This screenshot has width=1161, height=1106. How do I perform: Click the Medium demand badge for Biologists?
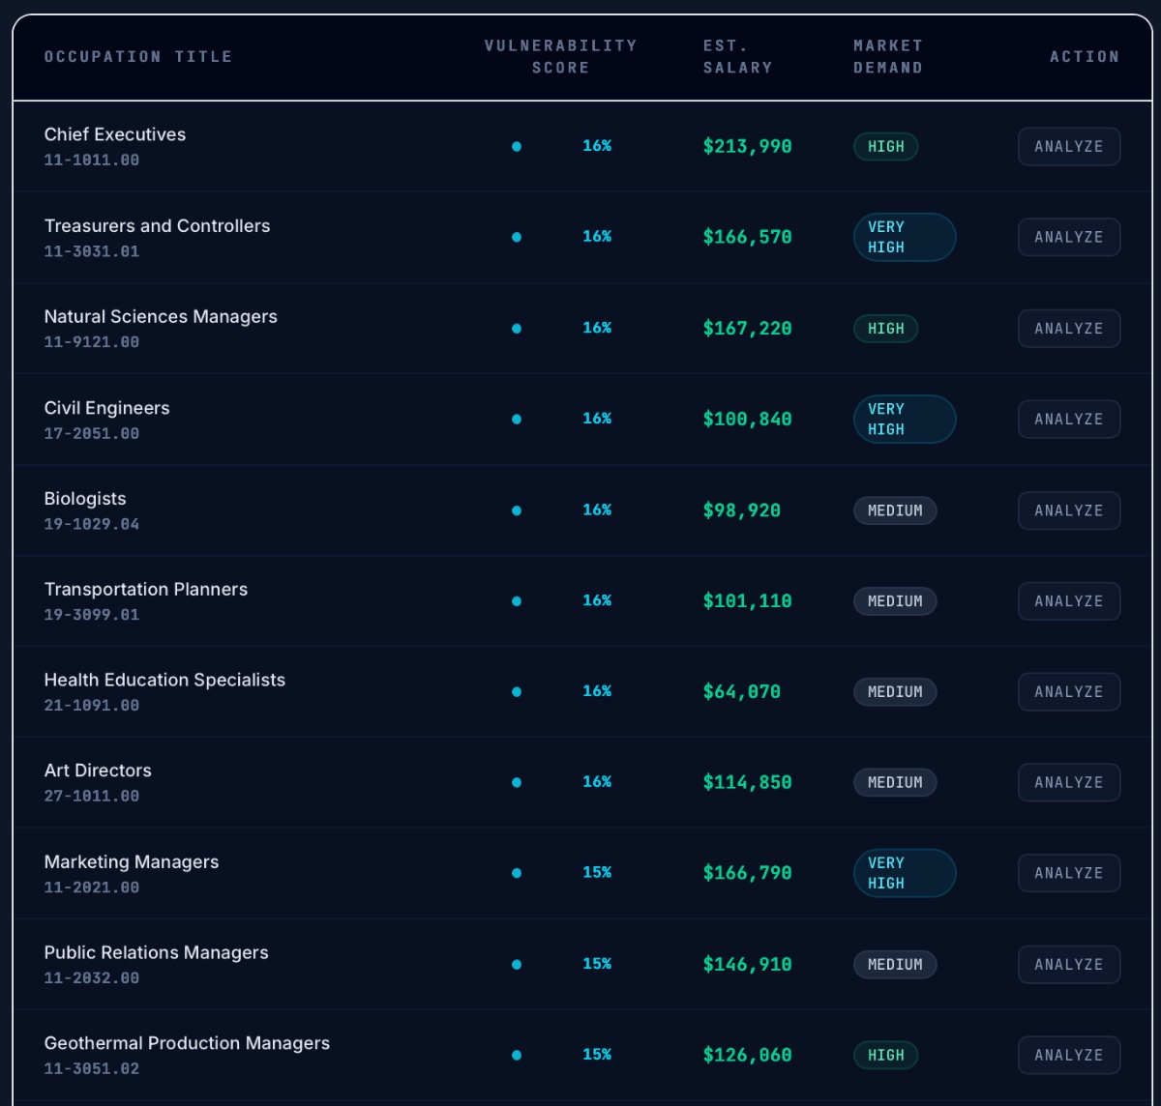(x=895, y=510)
